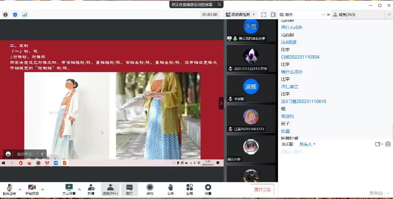Select 江蕊202031061233 participant tile
393x199 pixels.
(x=251, y=119)
